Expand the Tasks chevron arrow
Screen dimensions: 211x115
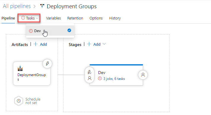[37, 18]
